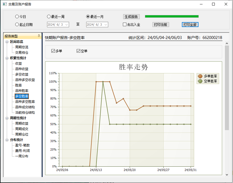Click the pin icon on 报告类型 panel
Viewport: 233px width, 183px height.
point(39,36)
